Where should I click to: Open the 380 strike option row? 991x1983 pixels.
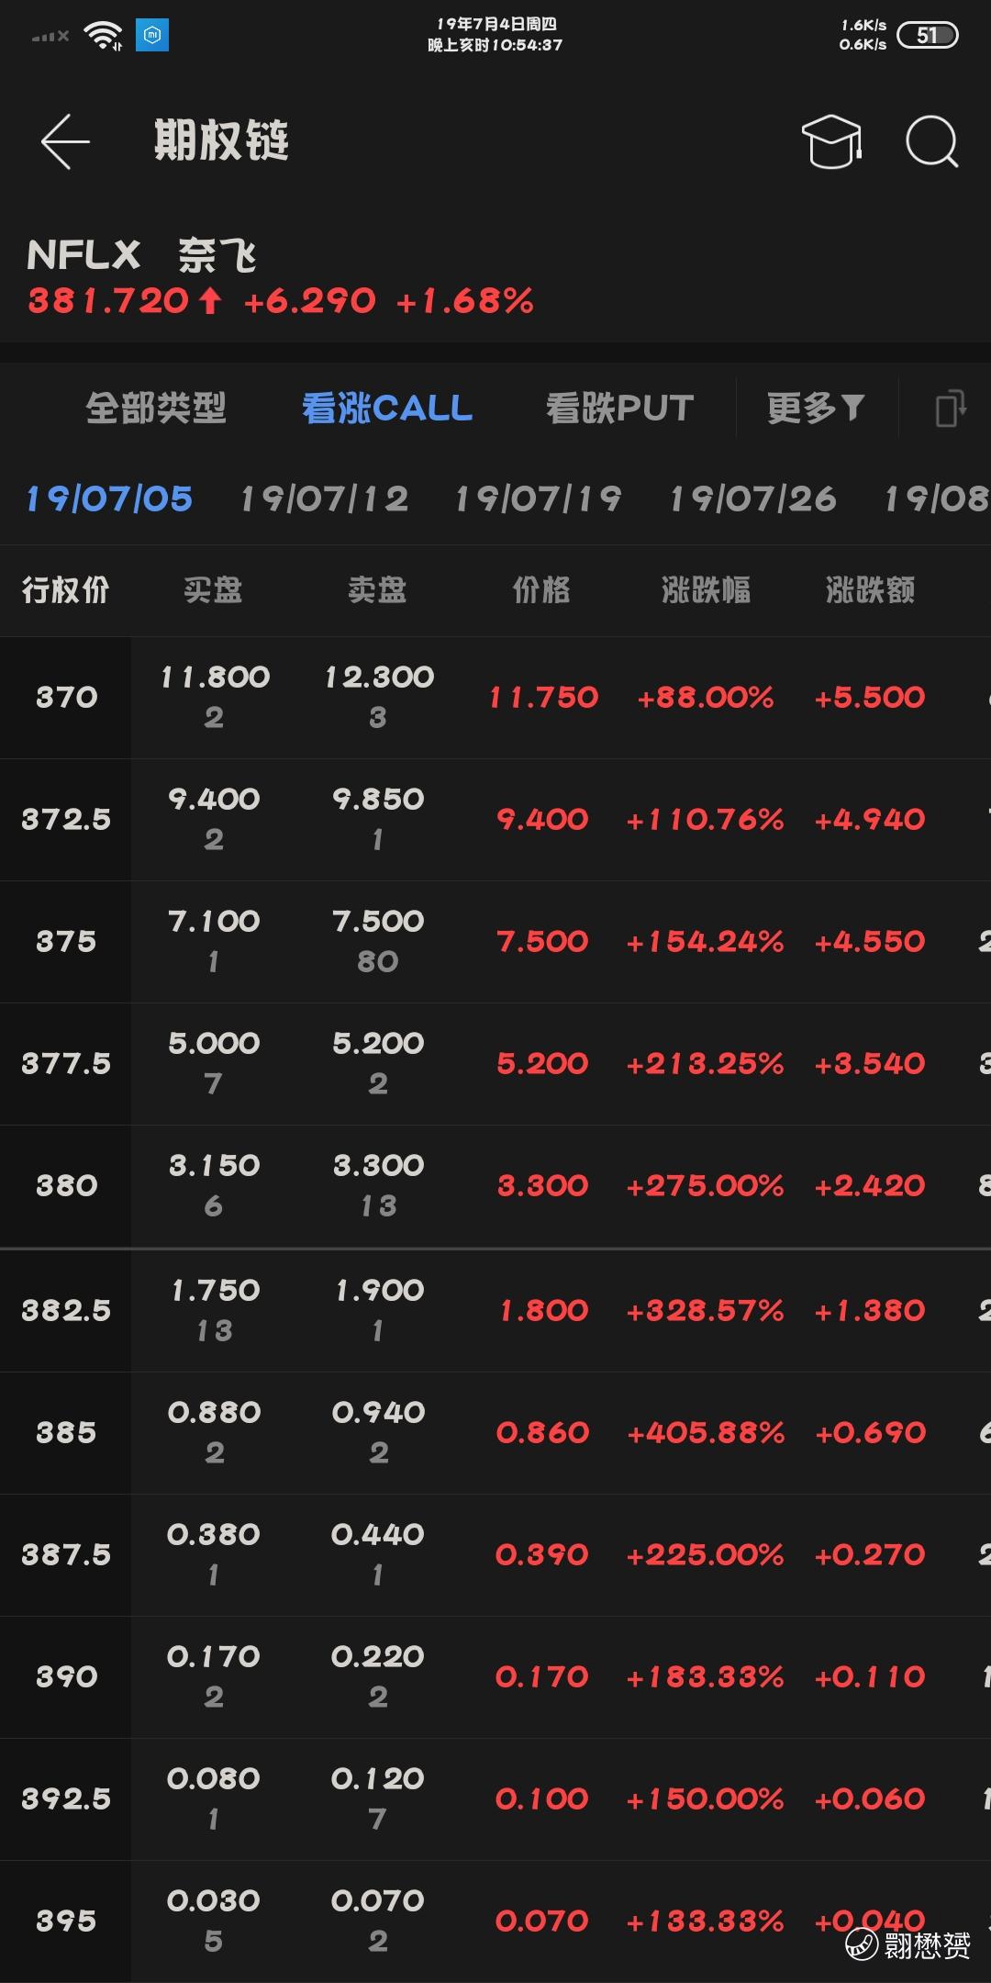495,1186
